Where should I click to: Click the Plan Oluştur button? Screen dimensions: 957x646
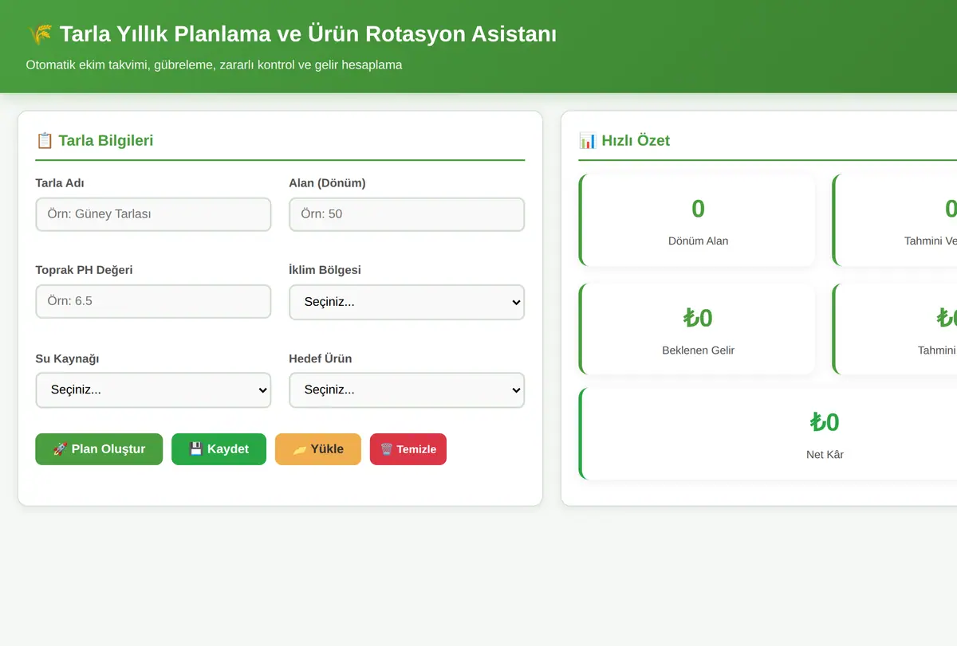[x=99, y=449]
